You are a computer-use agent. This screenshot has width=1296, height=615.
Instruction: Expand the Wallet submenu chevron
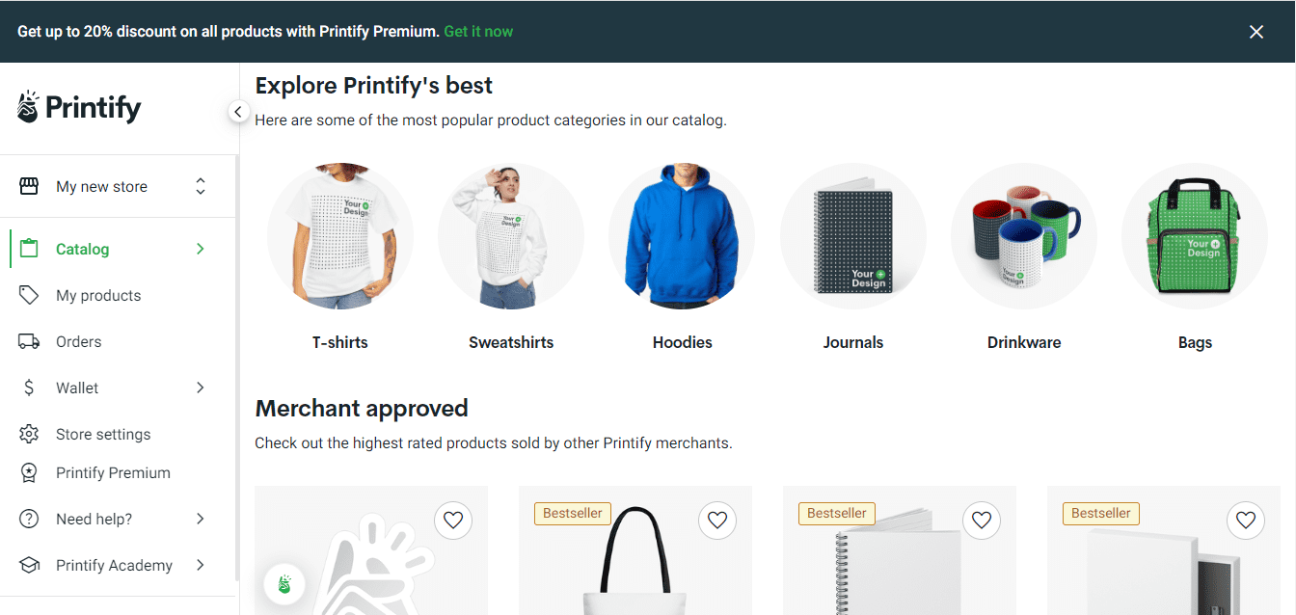coord(201,388)
